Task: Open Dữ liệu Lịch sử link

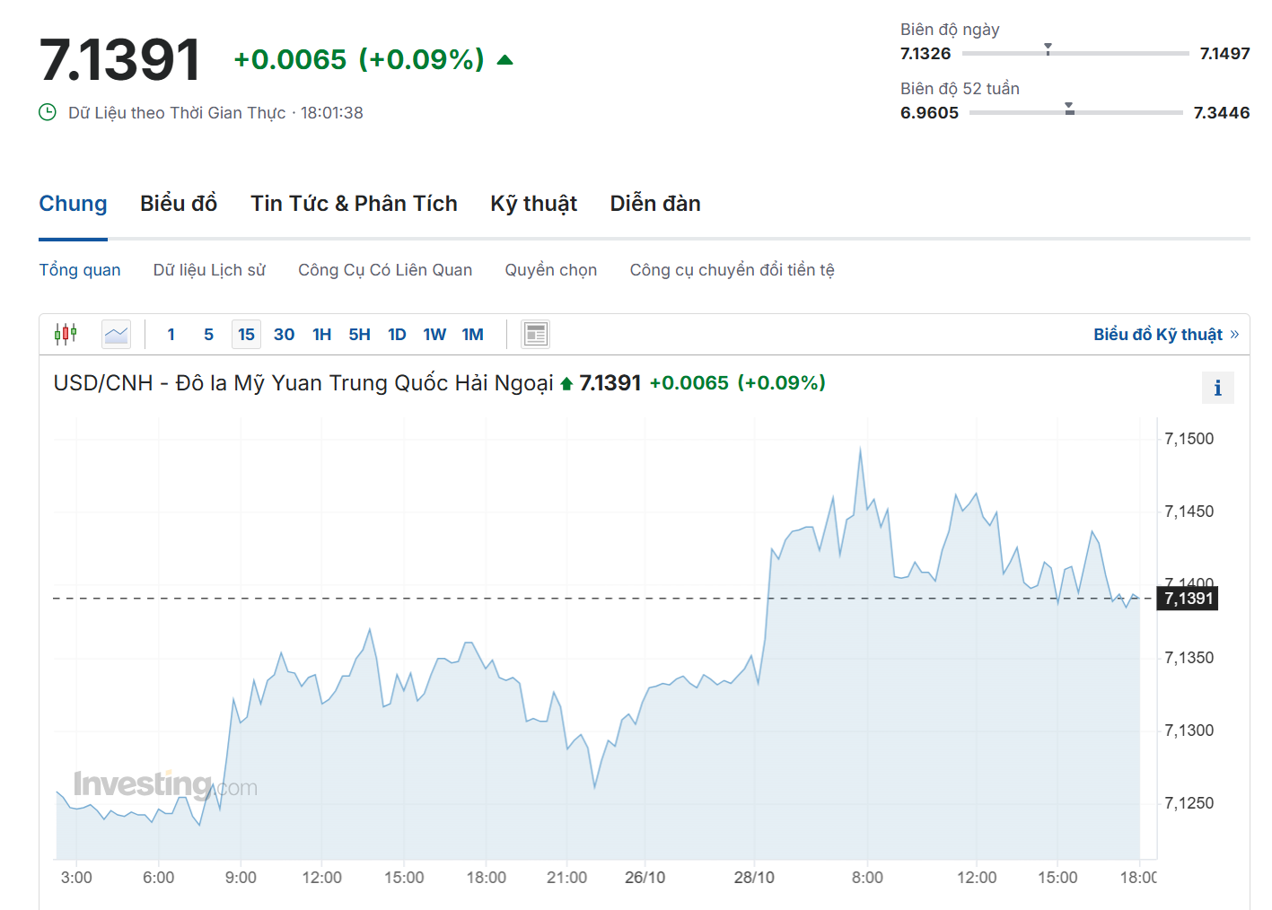Action: [x=209, y=270]
